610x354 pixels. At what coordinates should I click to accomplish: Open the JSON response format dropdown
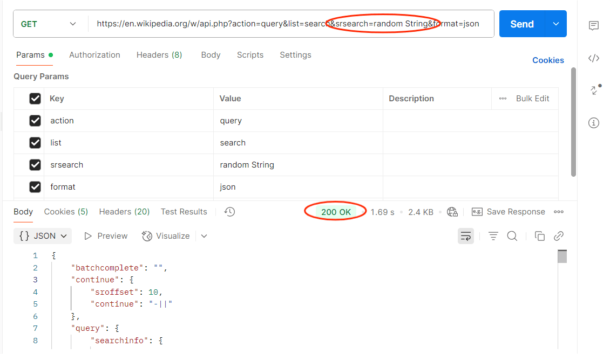pyautogui.click(x=43, y=236)
